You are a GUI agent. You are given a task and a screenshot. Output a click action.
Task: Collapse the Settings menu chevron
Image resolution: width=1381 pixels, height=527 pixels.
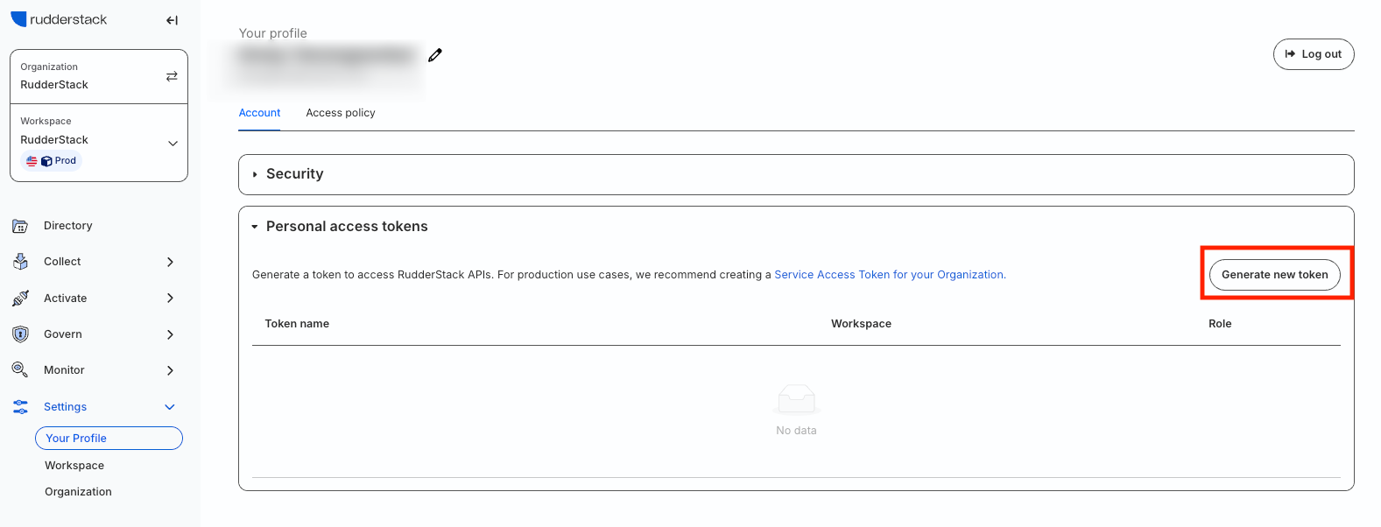pos(170,407)
